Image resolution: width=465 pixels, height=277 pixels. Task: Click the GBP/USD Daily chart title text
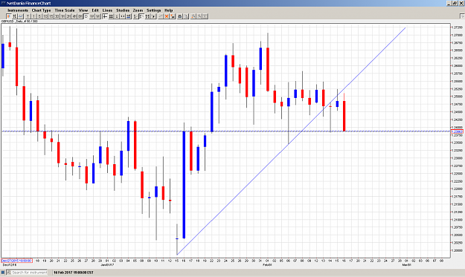[x=19, y=22]
